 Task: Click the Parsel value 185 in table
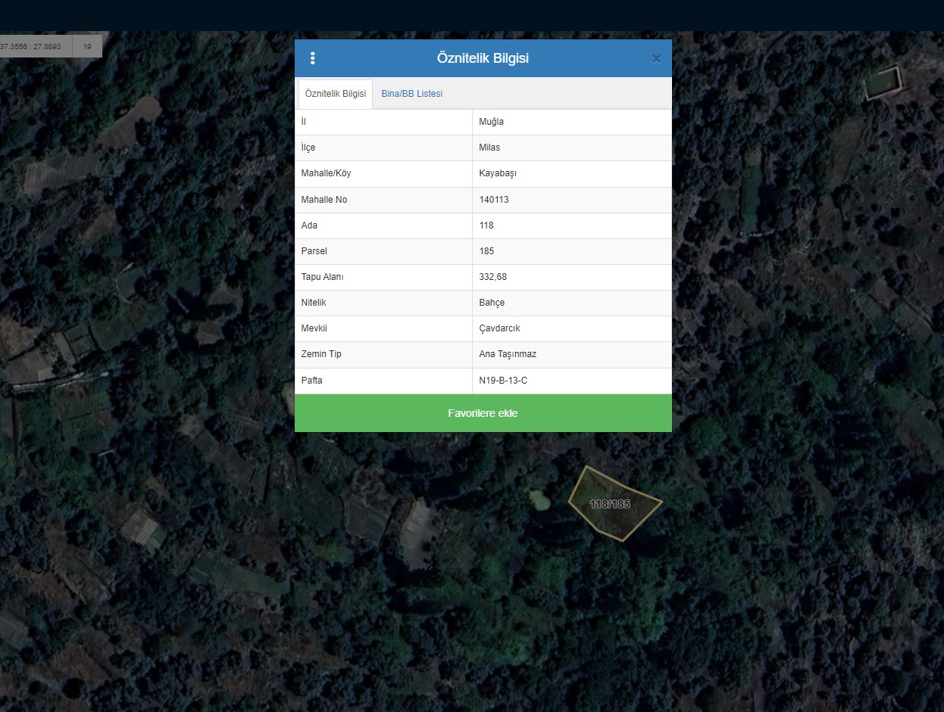click(486, 251)
